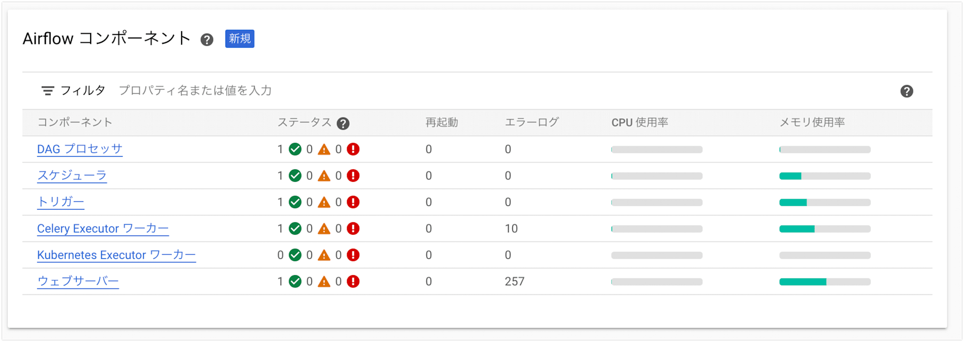Open Celery Executor ワーカー link
The image size is (964, 342).
[x=103, y=228]
